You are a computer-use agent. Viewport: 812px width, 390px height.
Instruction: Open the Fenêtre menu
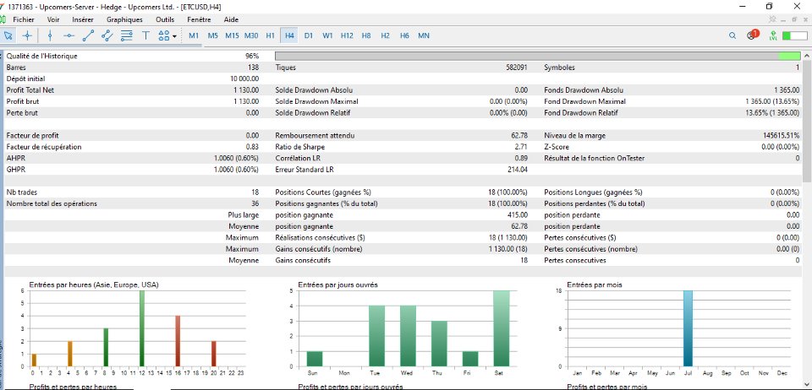click(199, 19)
